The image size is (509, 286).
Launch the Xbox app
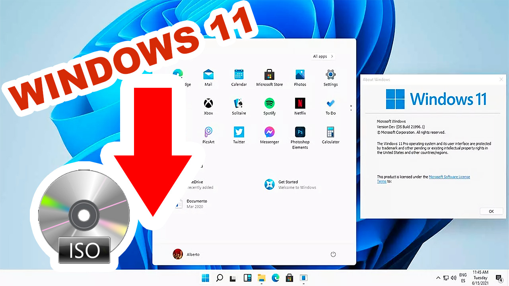pyautogui.click(x=208, y=106)
